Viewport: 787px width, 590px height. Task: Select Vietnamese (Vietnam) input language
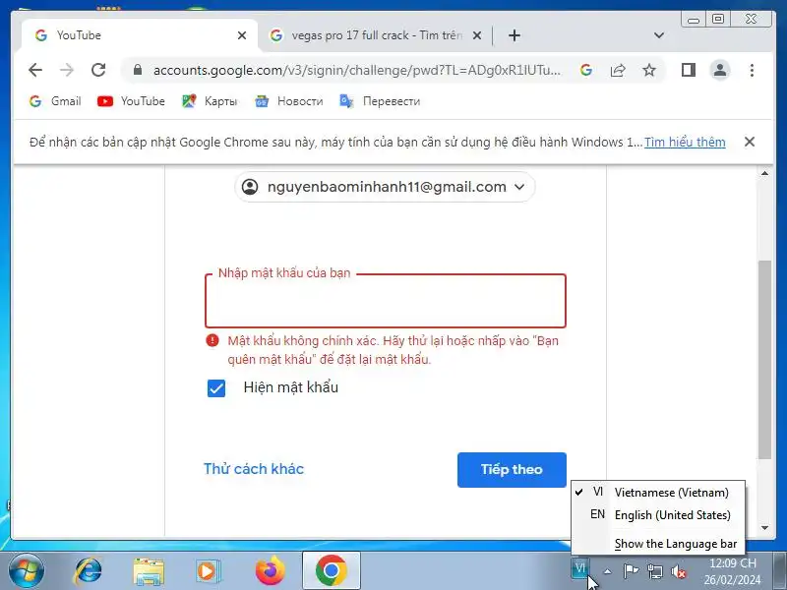(x=658, y=493)
